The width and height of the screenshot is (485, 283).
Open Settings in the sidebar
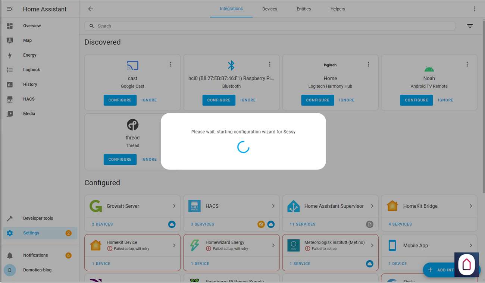[40, 233]
